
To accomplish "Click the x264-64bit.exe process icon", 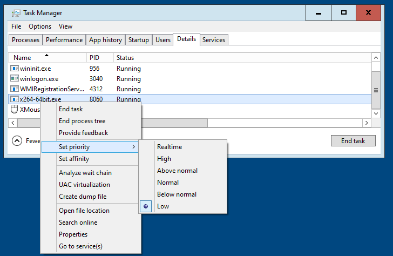I will coord(15,99).
